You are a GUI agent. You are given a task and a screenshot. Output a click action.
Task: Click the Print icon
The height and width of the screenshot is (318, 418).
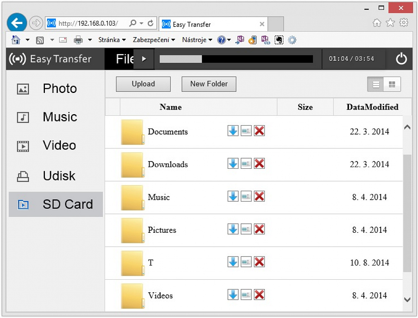(78, 40)
